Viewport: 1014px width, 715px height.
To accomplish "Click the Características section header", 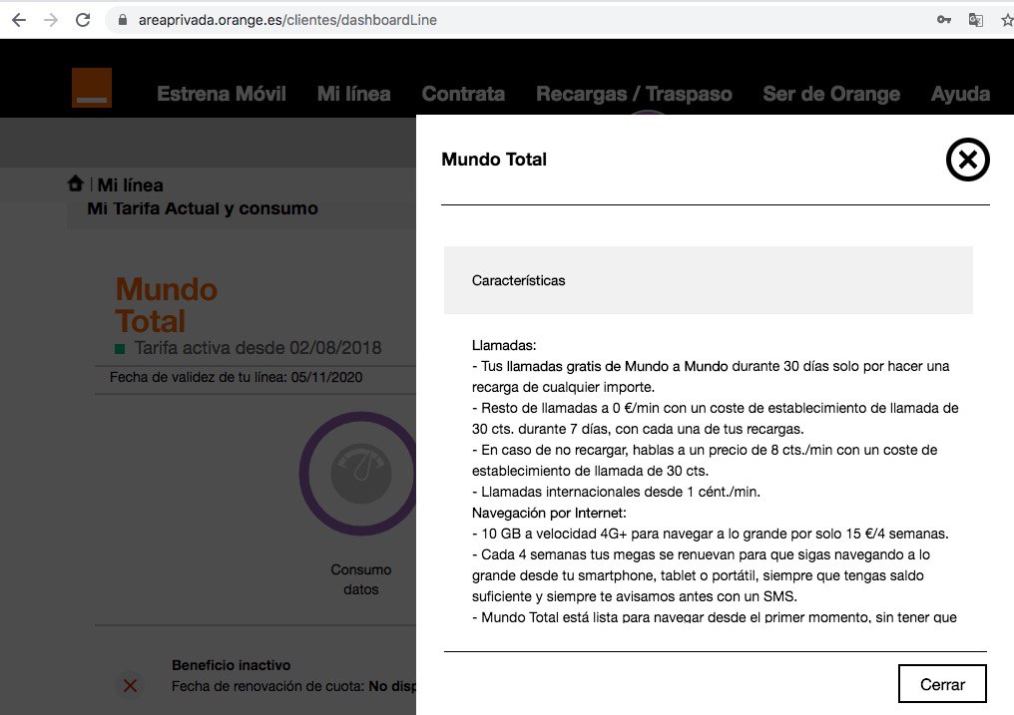I will click(709, 280).
